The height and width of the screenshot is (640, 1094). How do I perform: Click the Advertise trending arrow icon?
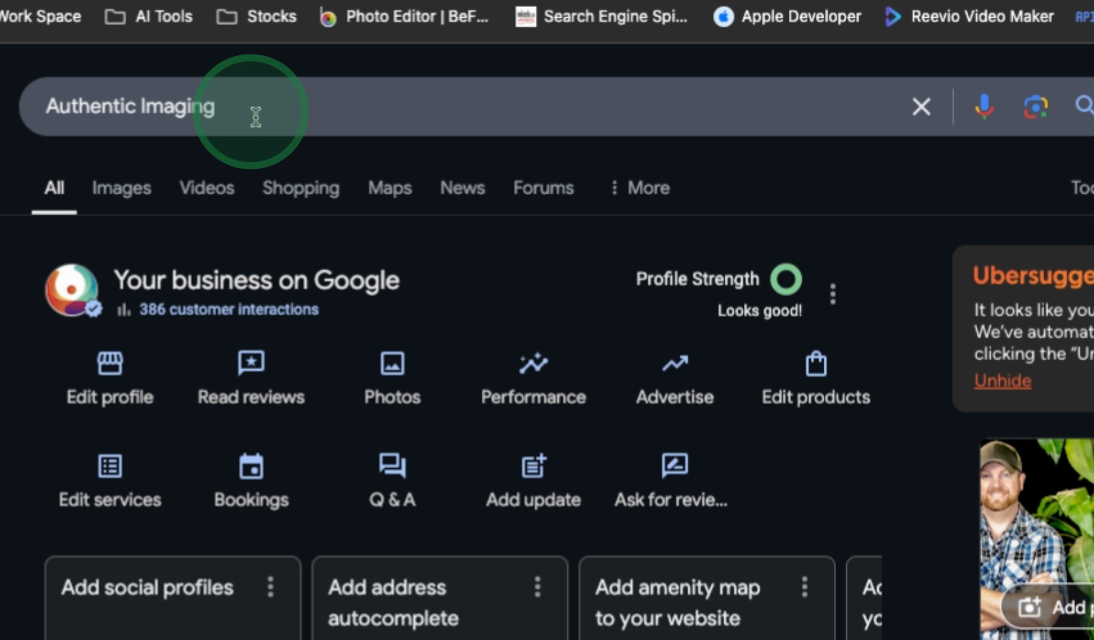click(675, 363)
